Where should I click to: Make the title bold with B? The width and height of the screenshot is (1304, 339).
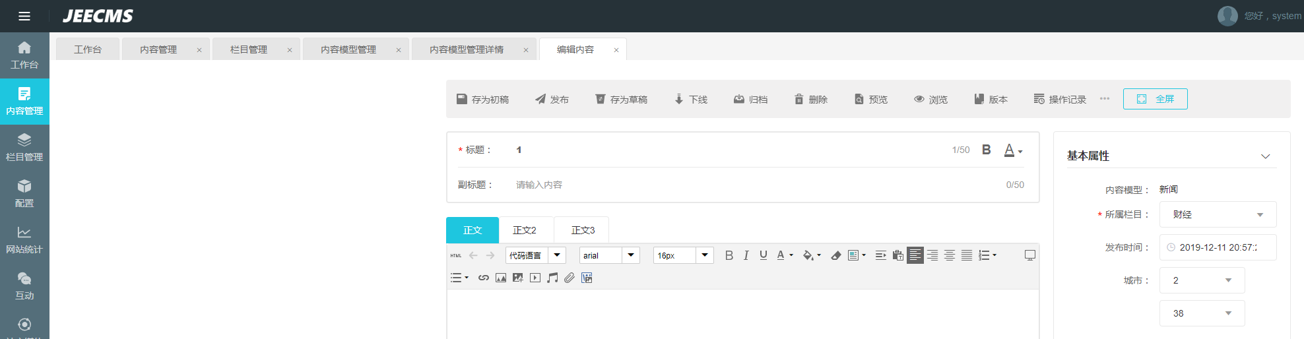click(x=987, y=150)
